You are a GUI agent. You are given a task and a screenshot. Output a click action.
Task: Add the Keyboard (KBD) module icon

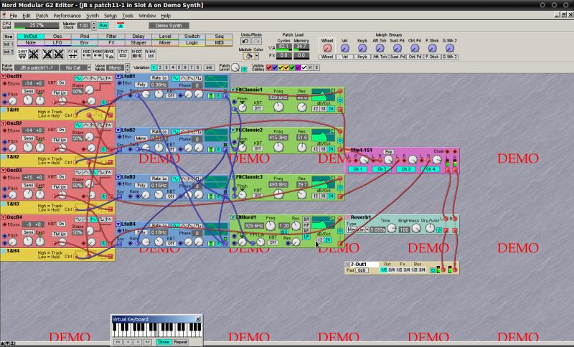click(86, 54)
